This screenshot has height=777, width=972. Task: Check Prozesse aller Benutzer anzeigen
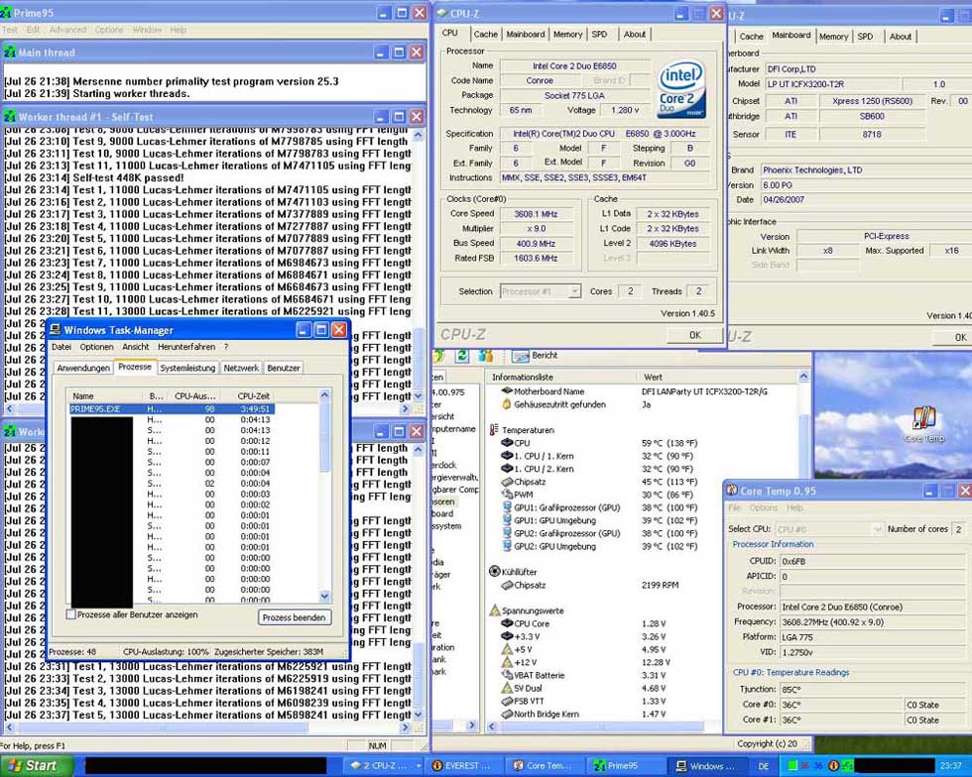click(71, 614)
